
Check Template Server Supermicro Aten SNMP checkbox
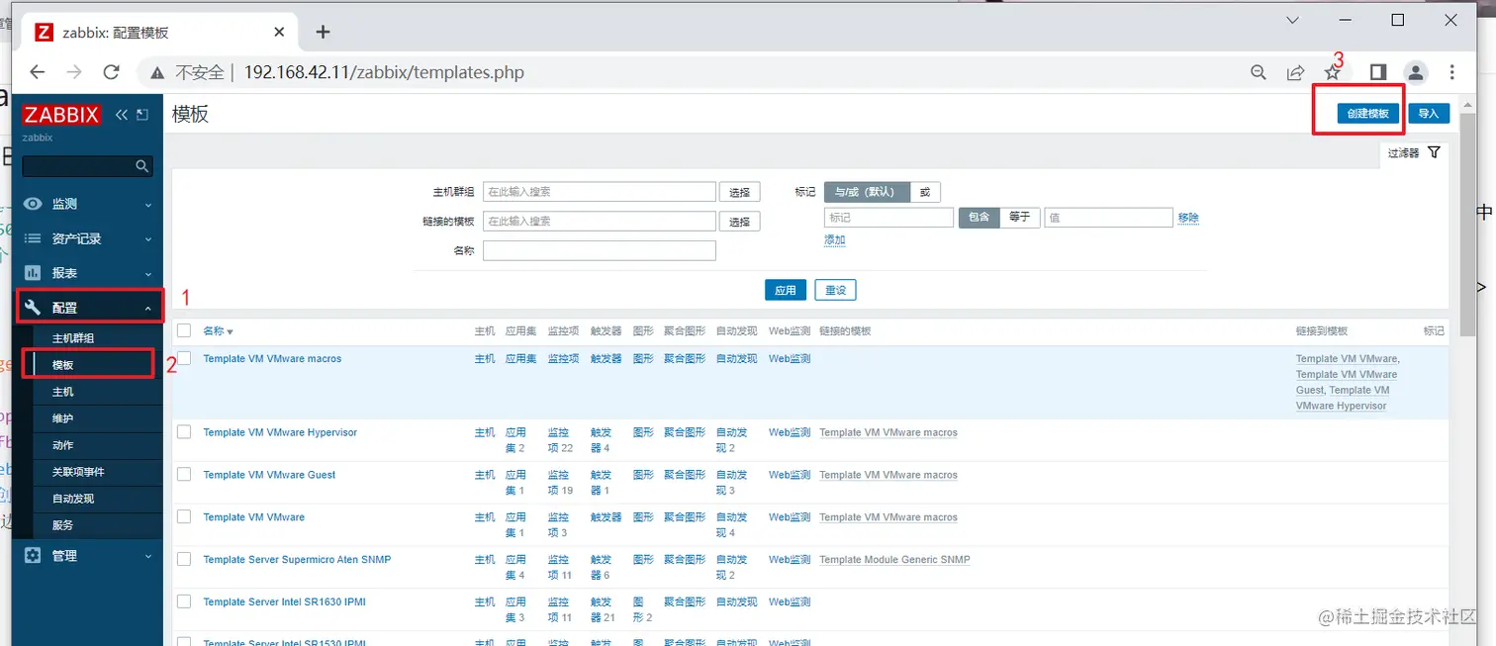[184, 559]
